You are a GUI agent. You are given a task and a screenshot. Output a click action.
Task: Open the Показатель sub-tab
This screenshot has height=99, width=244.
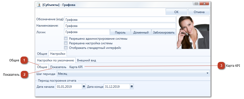click(x=58, y=67)
